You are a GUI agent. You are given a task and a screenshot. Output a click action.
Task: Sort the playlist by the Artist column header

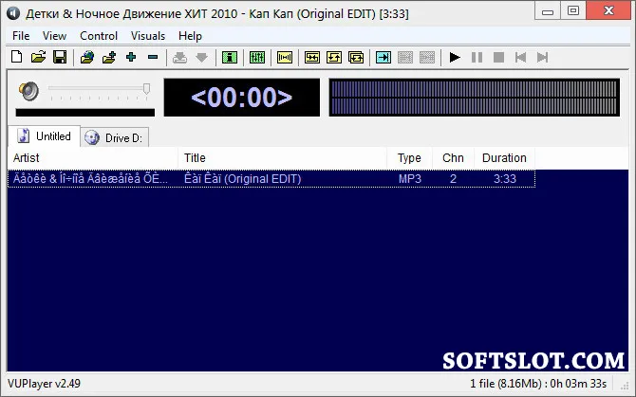(x=93, y=158)
